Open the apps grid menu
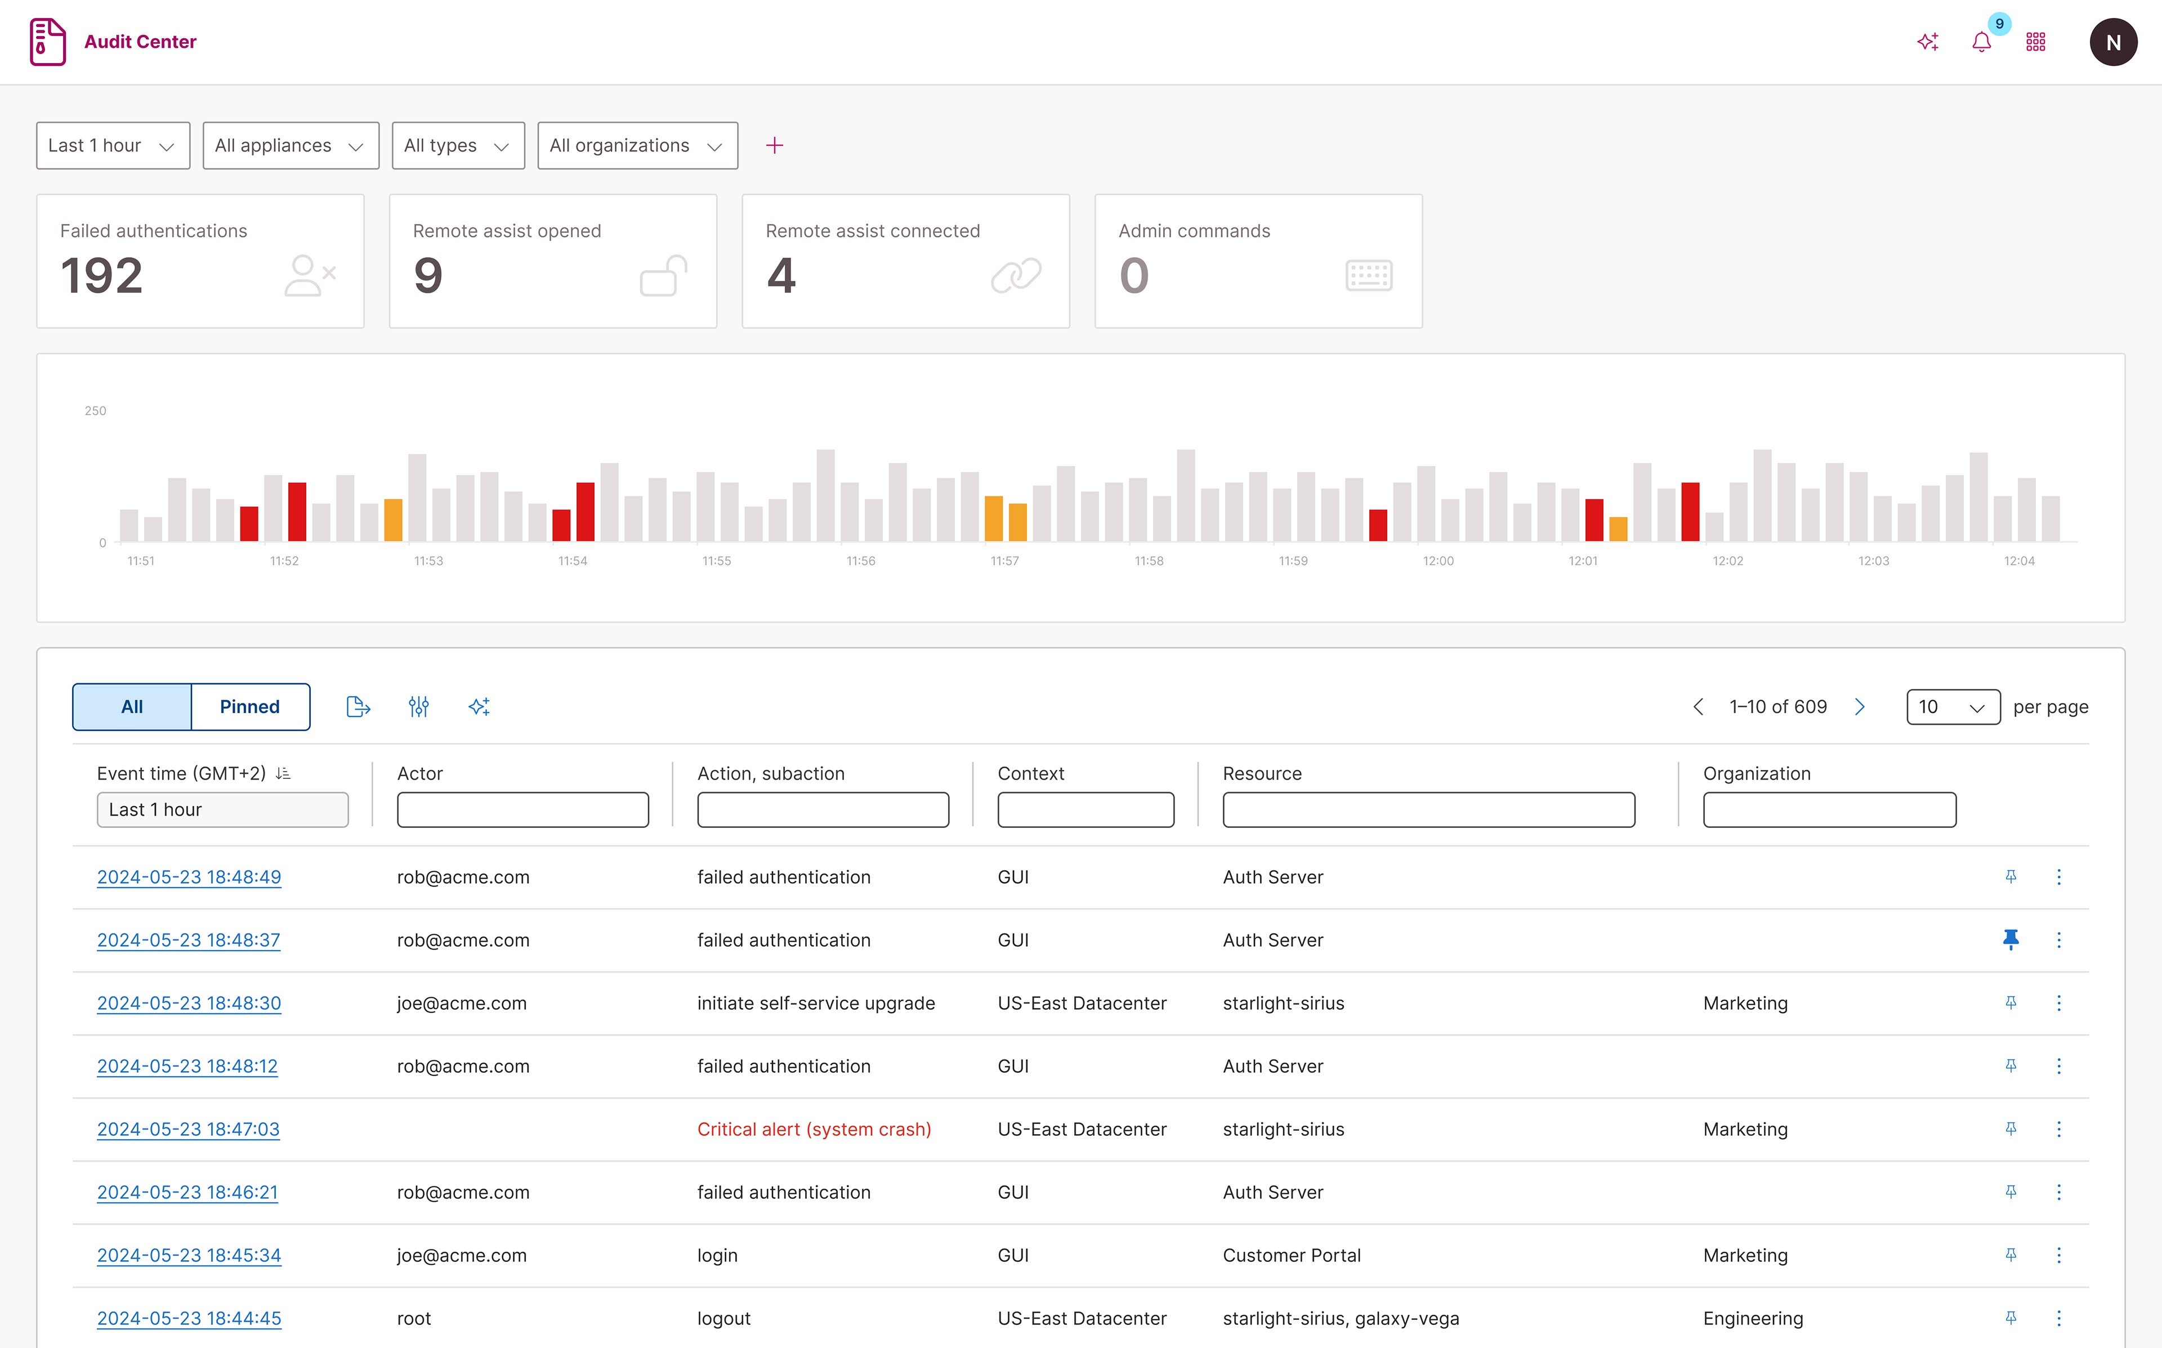This screenshot has height=1348, width=2162. tap(2035, 42)
